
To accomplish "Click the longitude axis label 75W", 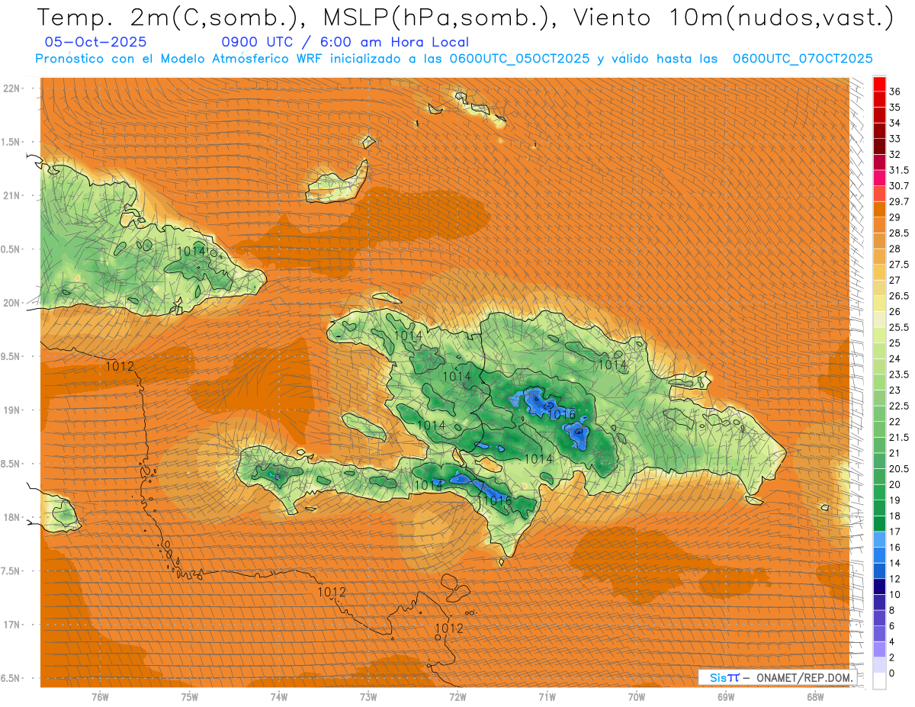I will pyautogui.click(x=190, y=697).
